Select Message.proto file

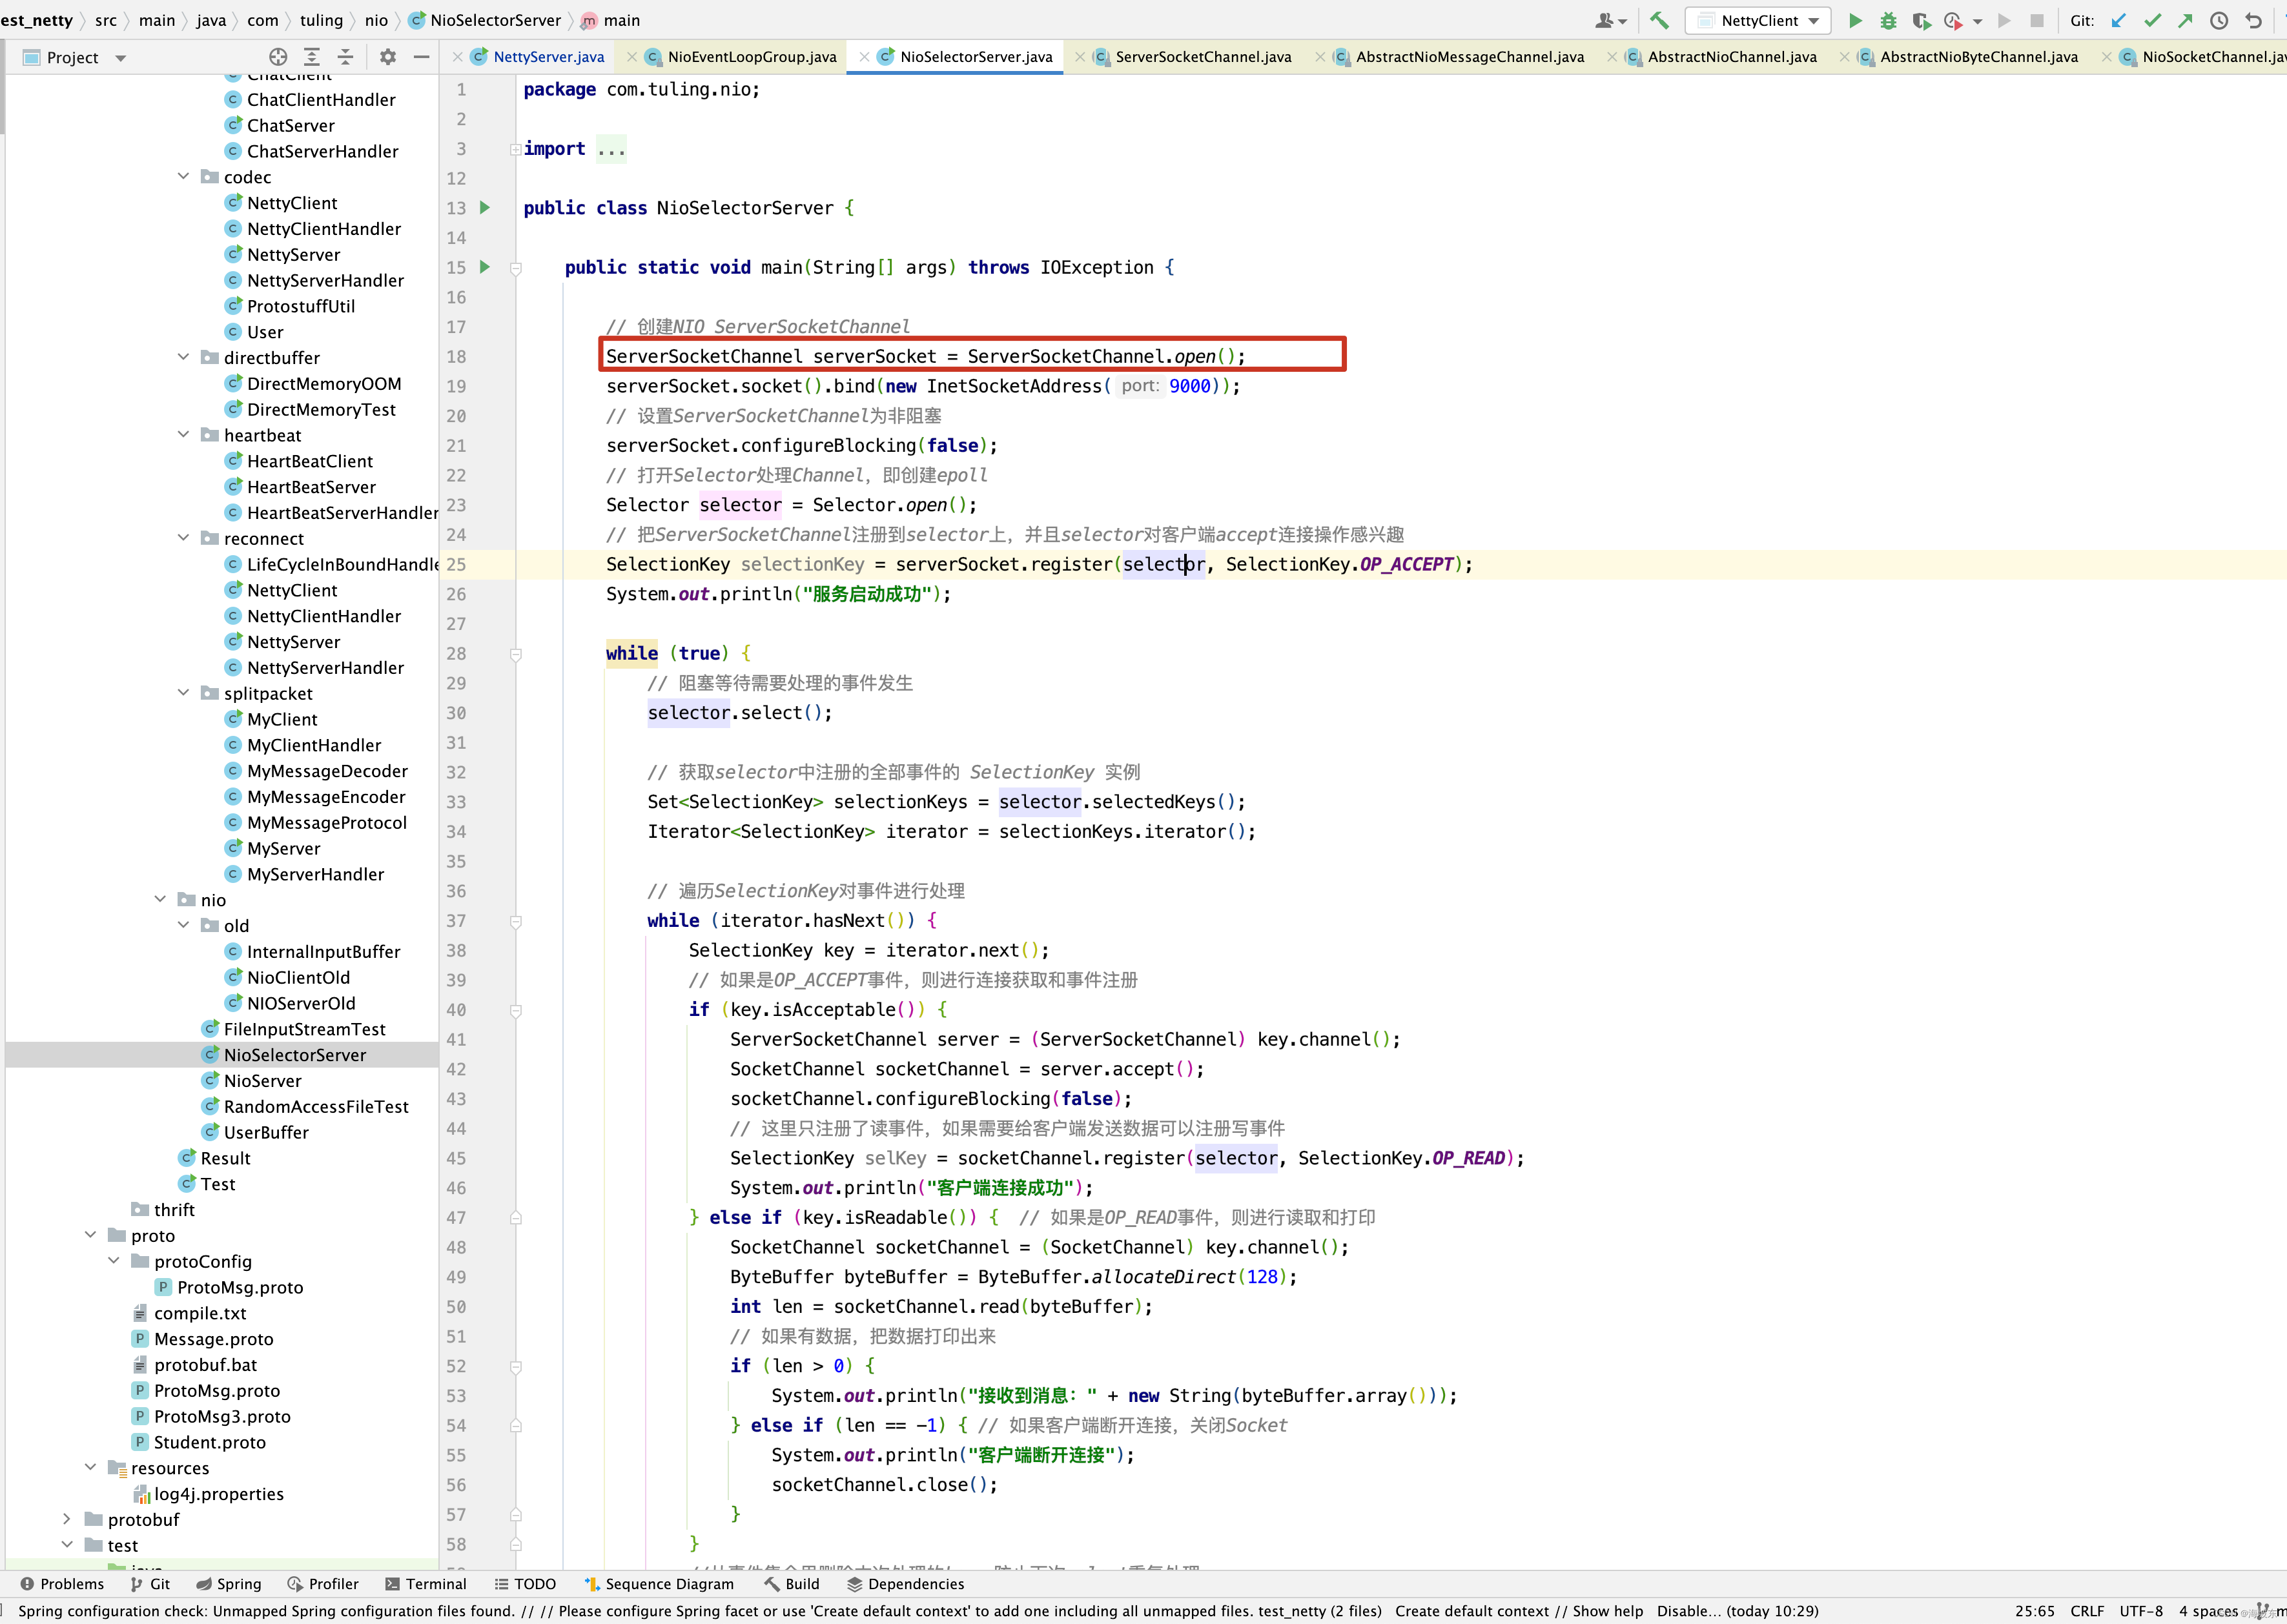(x=213, y=1339)
